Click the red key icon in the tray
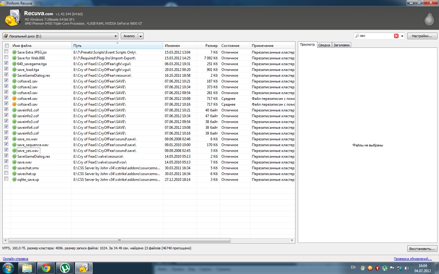 click(x=377, y=268)
